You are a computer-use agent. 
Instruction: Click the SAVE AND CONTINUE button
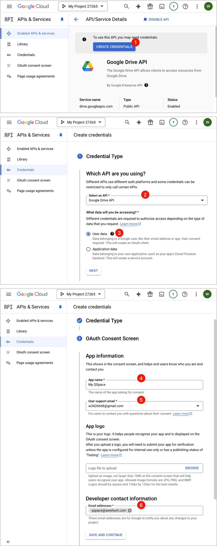coord(106,535)
